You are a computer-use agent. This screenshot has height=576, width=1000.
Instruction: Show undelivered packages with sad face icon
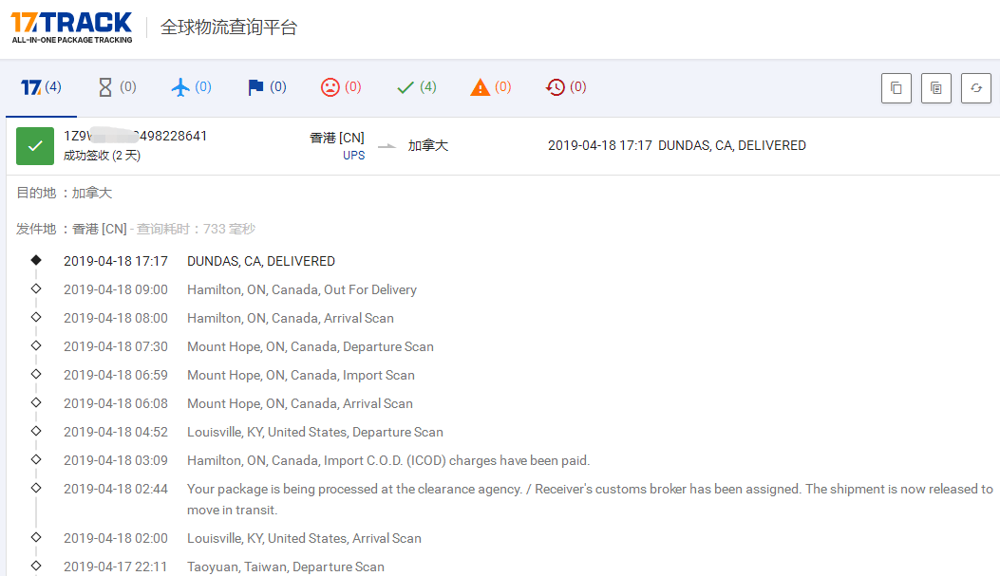pyautogui.click(x=340, y=87)
